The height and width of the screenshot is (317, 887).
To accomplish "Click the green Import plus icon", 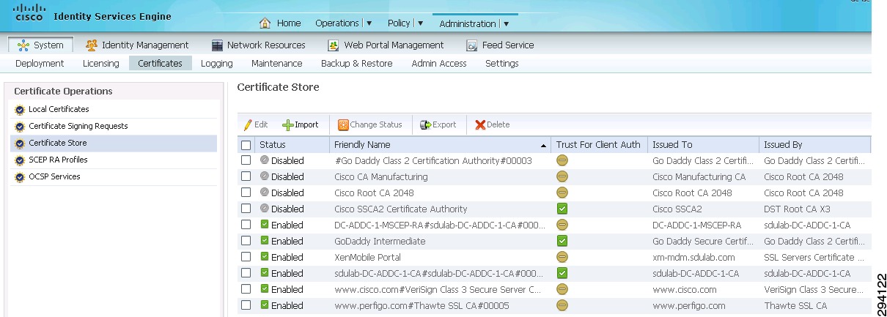I will [288, 125].
